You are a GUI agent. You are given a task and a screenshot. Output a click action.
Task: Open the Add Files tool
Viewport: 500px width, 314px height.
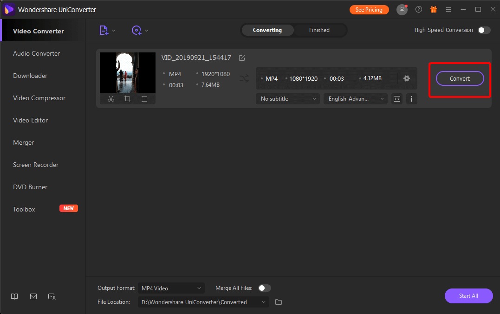[104, 30]
